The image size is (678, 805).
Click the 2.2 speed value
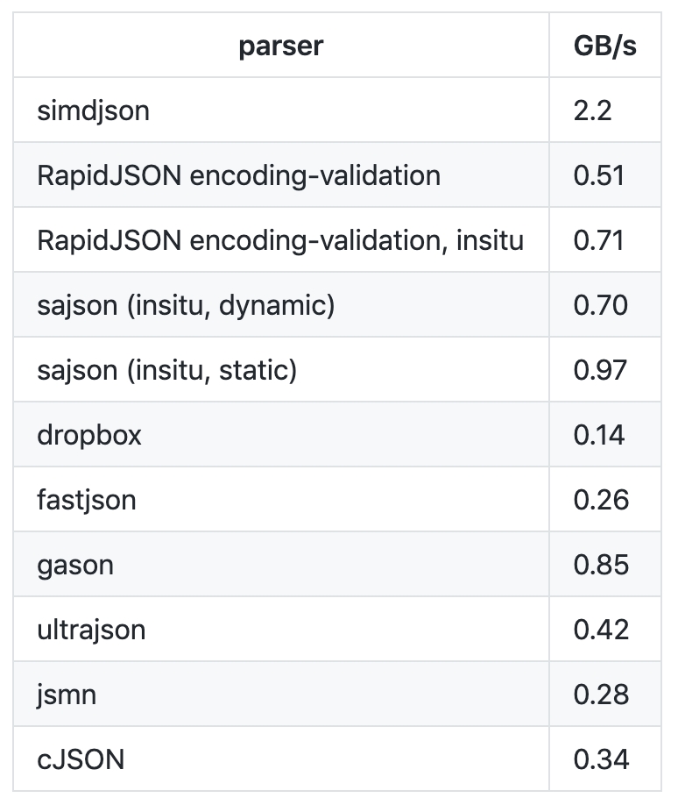pyautogui.click(x=592, y=110)
